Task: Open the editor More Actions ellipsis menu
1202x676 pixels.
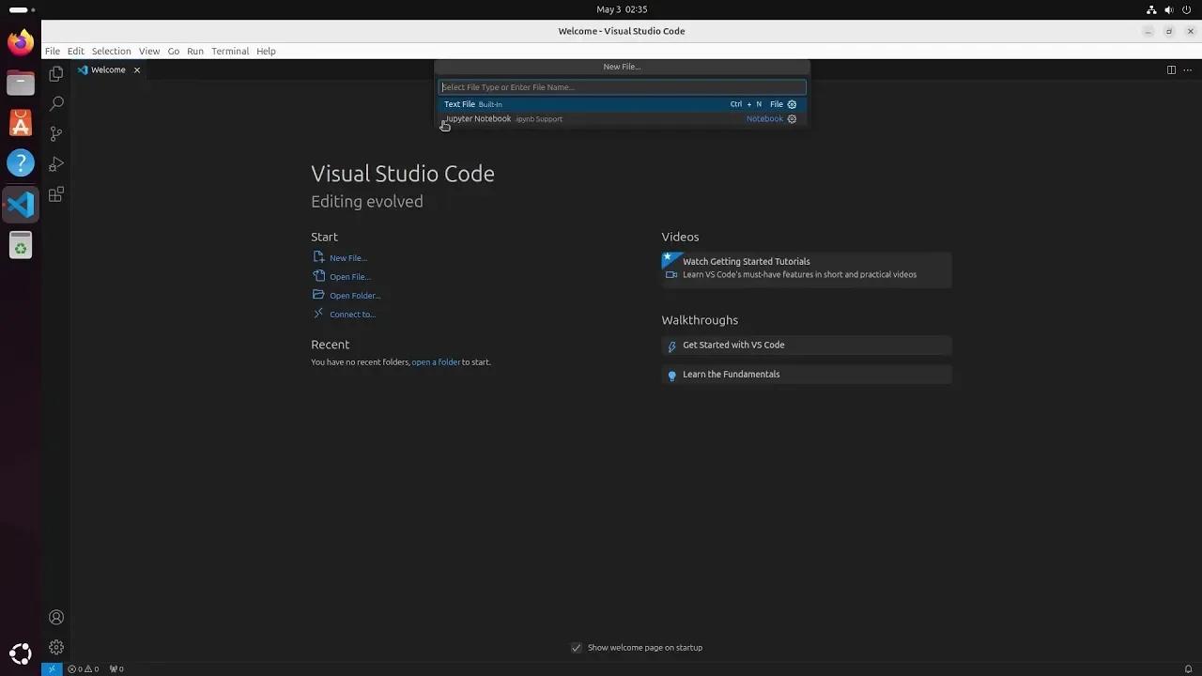Action: click(x=1187, y=69)
